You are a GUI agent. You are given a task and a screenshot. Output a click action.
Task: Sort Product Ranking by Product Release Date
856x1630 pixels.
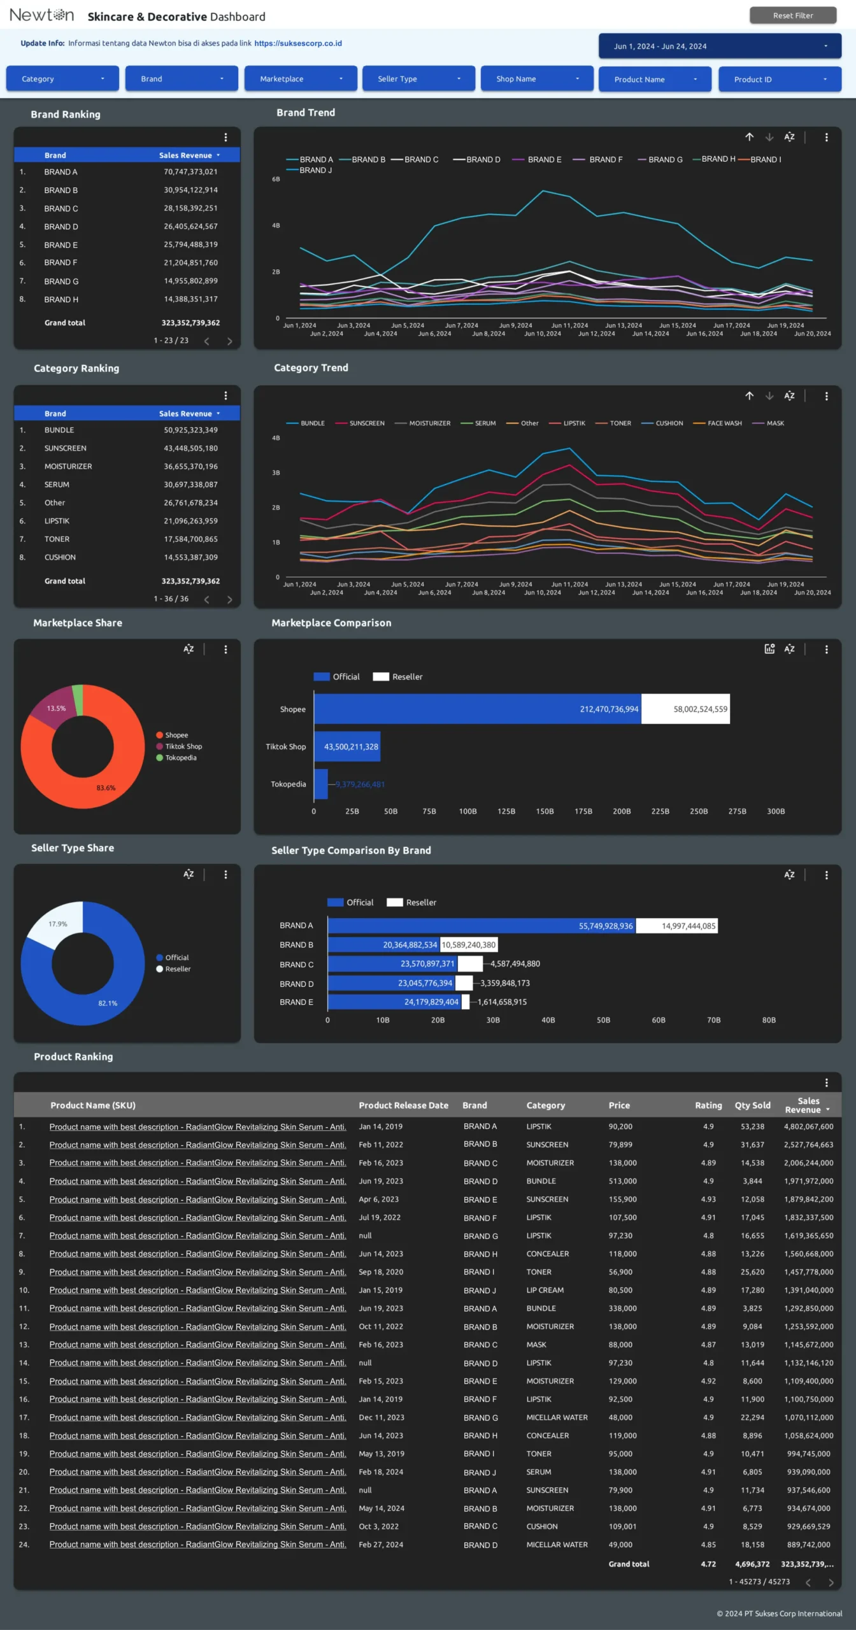403,1105
